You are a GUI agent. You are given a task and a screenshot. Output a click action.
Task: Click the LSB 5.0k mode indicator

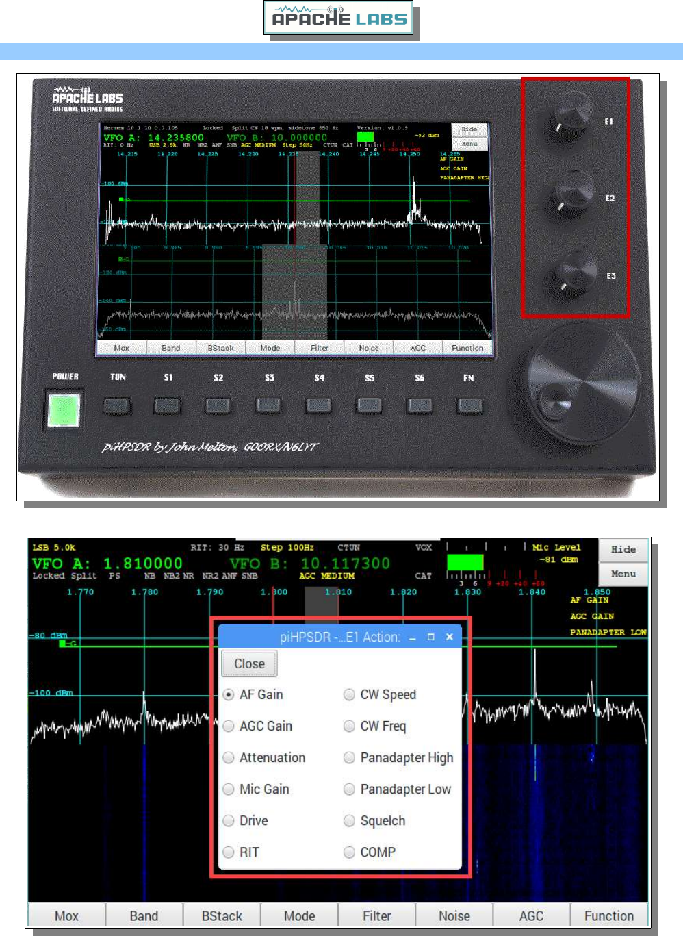[x=54, y=547]
